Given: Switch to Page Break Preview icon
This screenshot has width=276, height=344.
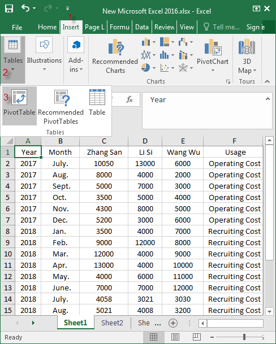Looking at the screenshot, I should [x=196, y=337].
